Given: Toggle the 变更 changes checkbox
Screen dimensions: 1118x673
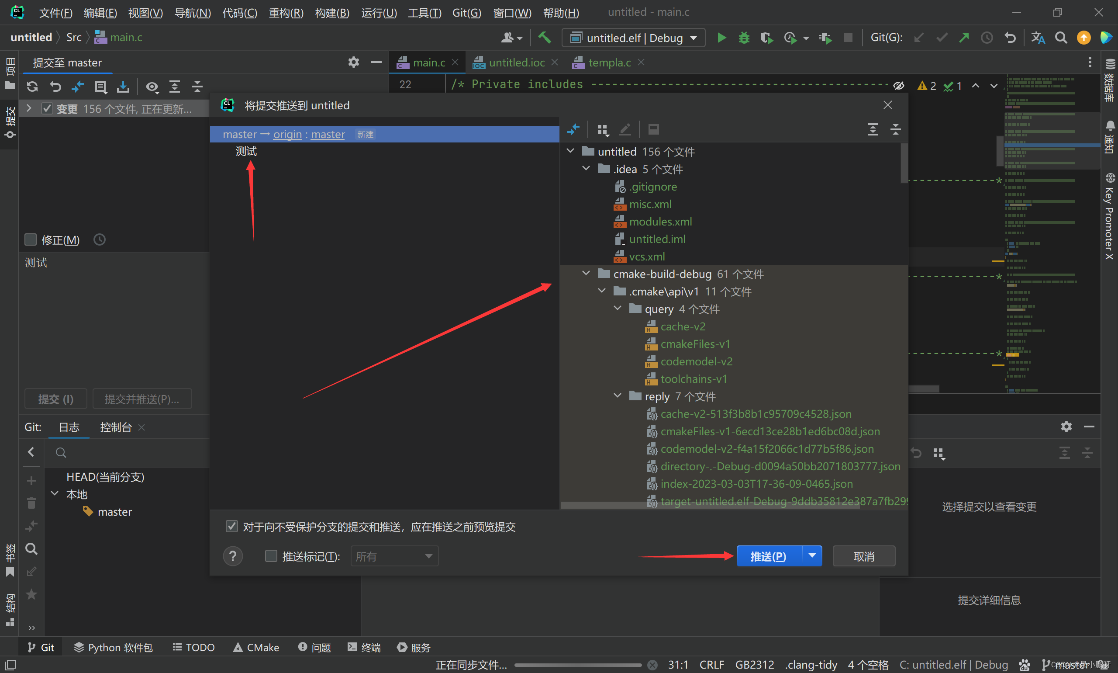Looking at the screenshot, I should [47, 108].
